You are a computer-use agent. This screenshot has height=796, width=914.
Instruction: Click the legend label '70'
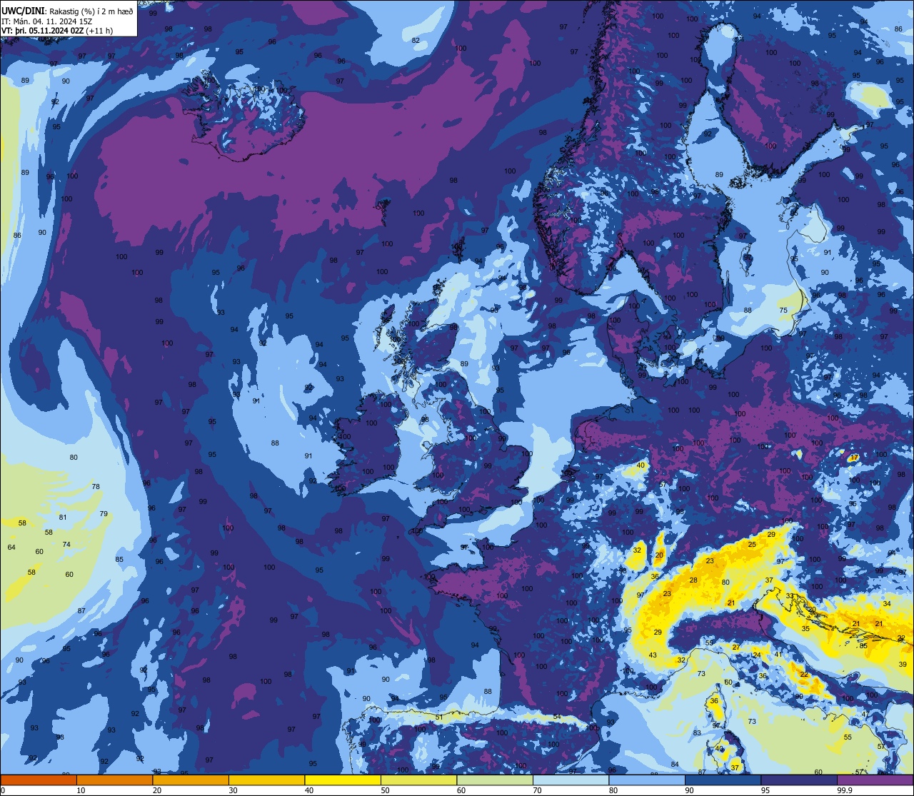pos(537,790)
